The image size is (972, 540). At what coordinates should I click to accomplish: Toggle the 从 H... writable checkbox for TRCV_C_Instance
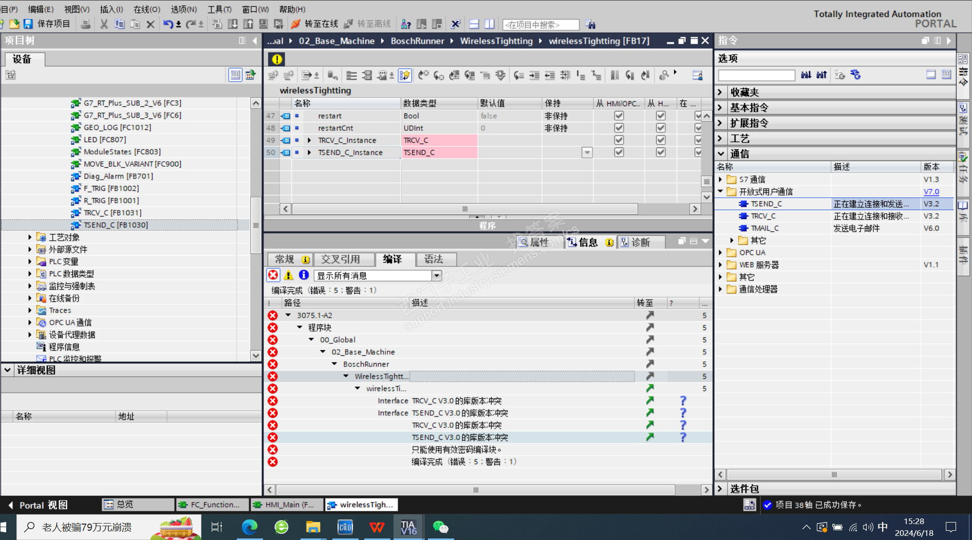(661, 140)
